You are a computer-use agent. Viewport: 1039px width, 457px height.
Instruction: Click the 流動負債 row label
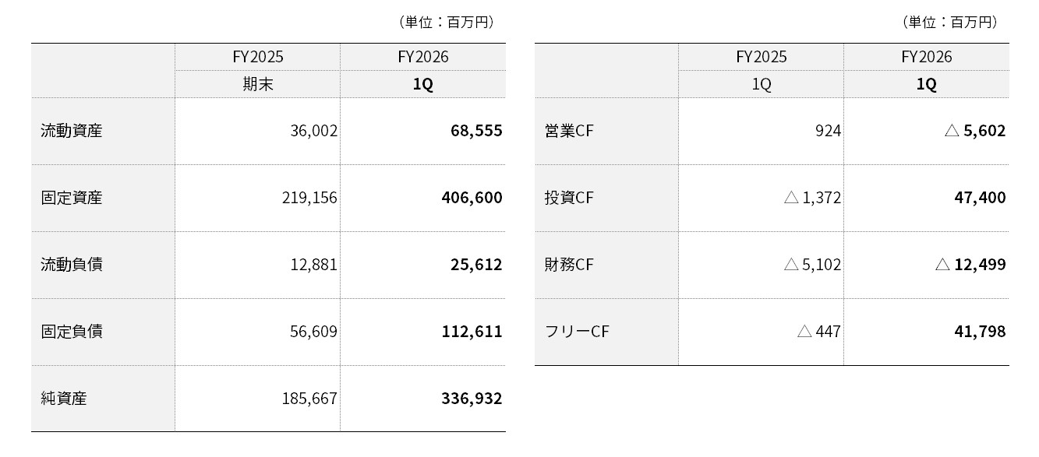pyautogui.click(x=72, y=265)
